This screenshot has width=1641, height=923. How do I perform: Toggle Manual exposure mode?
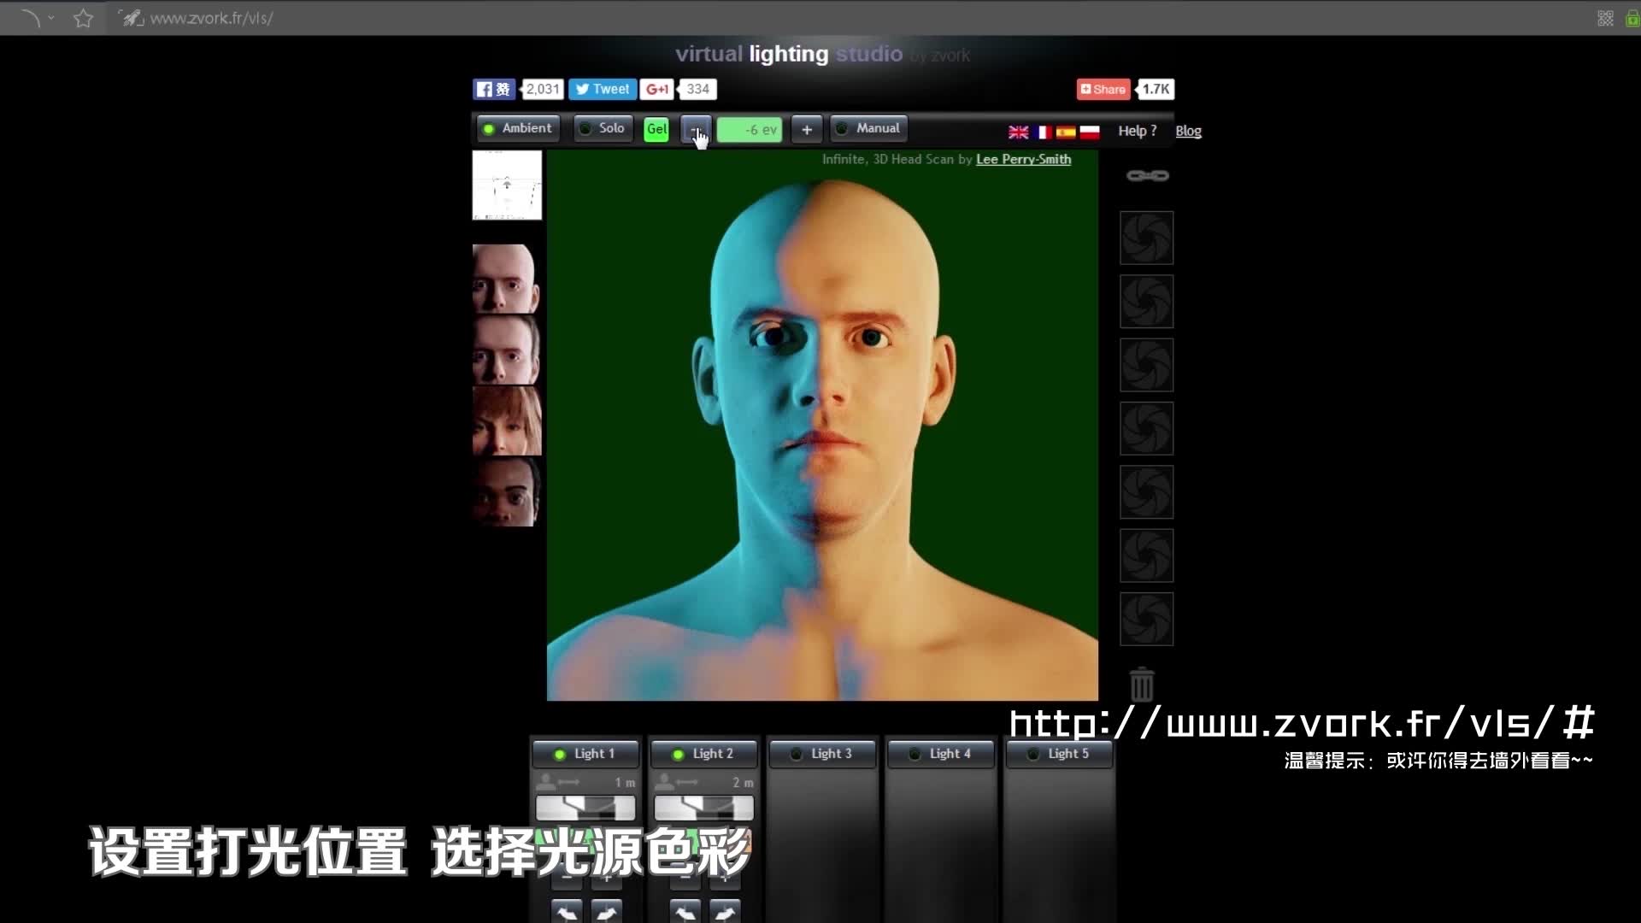(868, 129)
